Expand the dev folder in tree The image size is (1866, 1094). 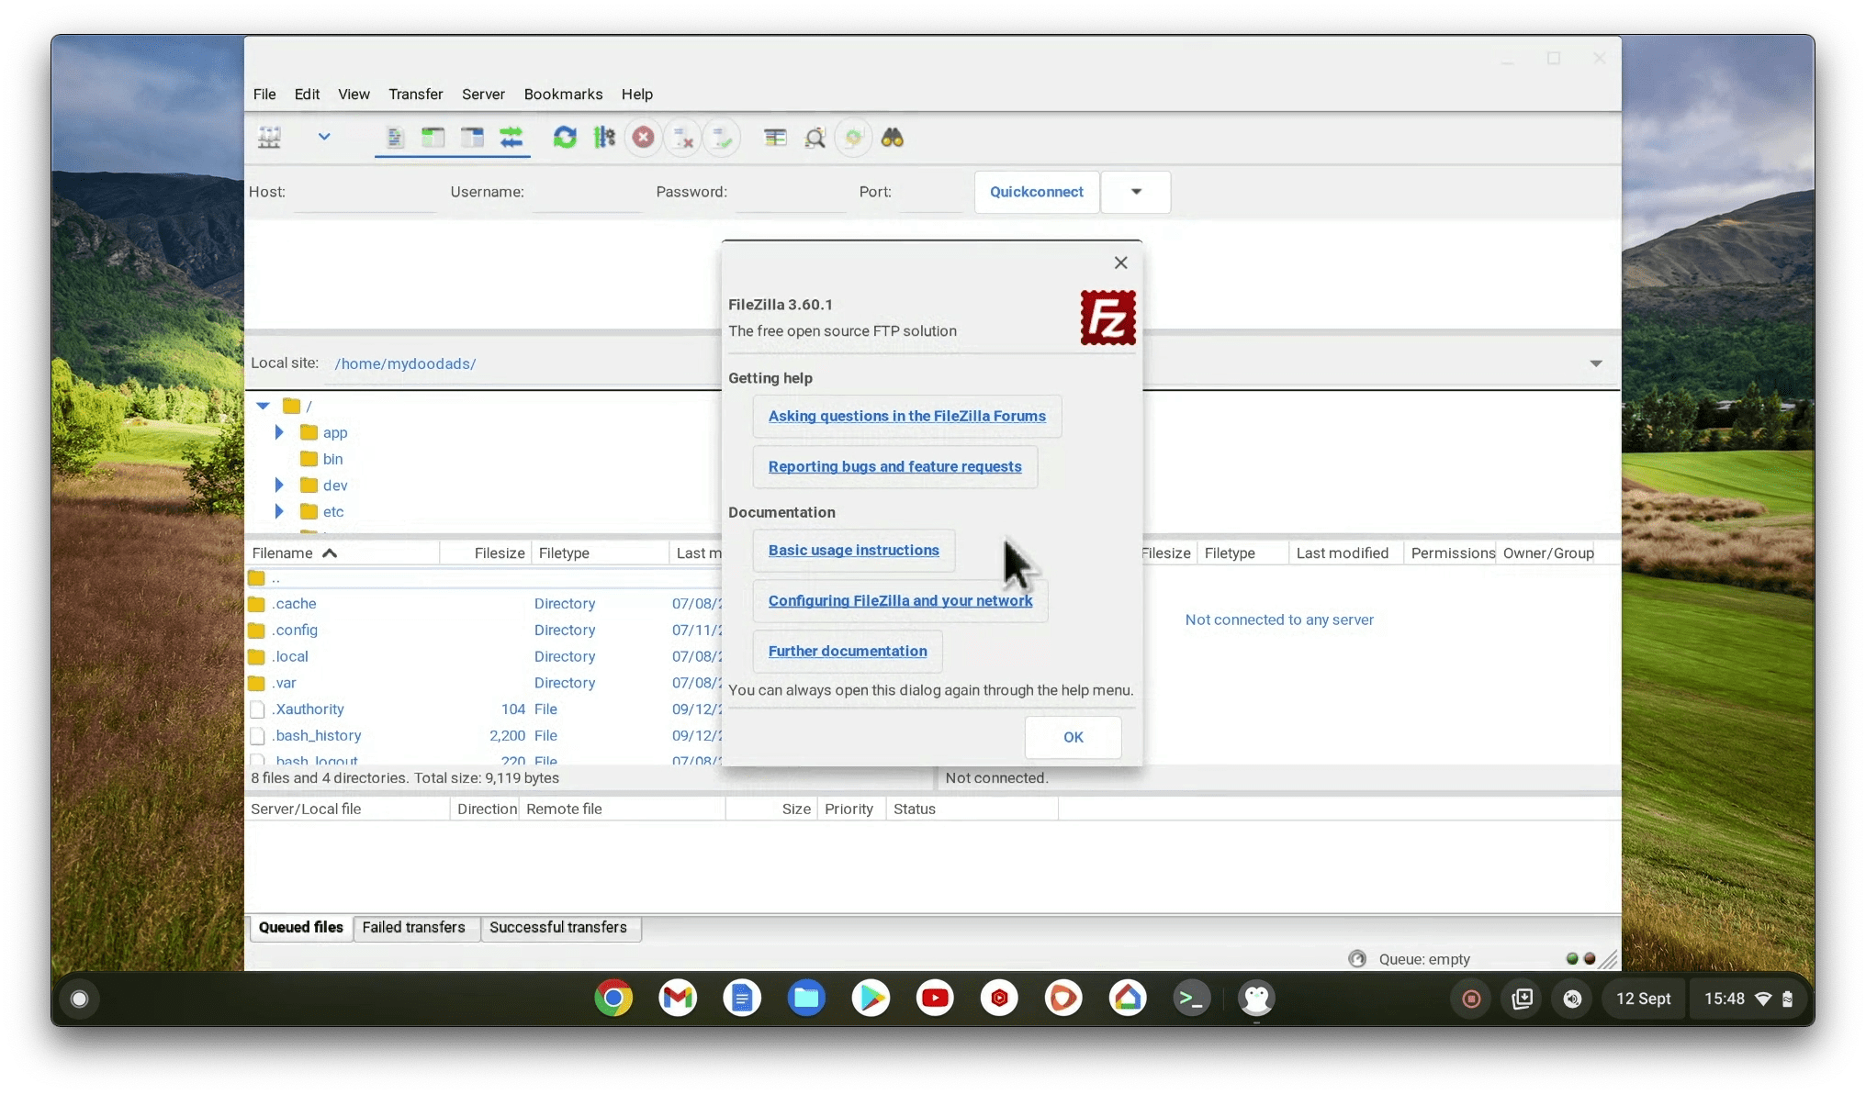pyautogui.click(x=279, y=485)
